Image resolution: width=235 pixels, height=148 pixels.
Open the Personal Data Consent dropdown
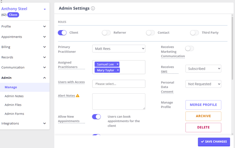pos(203,84)
